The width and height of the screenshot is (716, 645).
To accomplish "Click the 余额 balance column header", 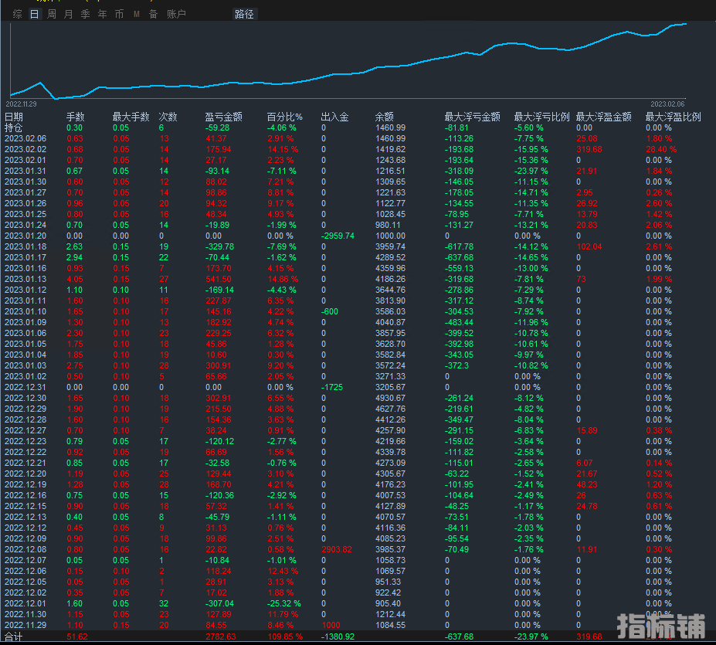I will (384, 117).
